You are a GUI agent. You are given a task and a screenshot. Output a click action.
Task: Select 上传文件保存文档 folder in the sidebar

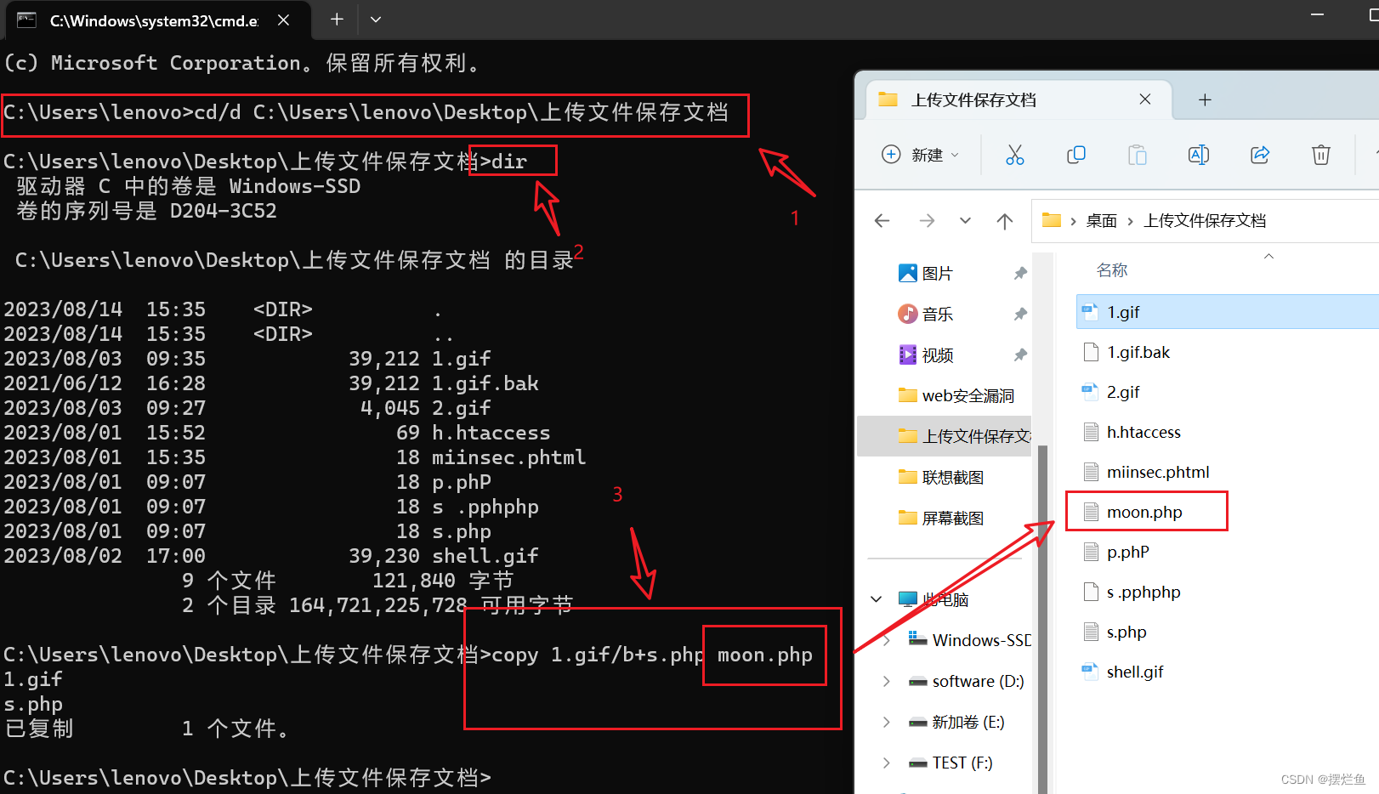pyautogui.click(x=945, y=436)
